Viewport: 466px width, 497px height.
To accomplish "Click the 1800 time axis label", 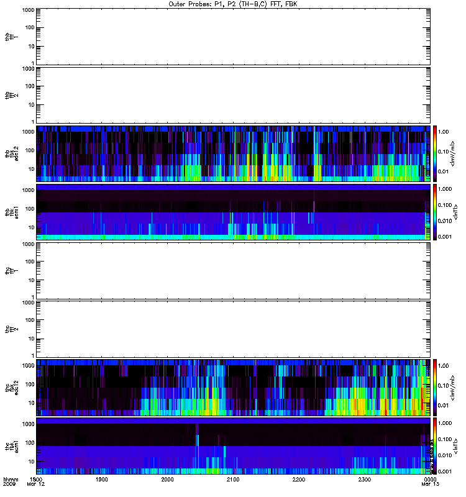I will (x=36, y=479).
